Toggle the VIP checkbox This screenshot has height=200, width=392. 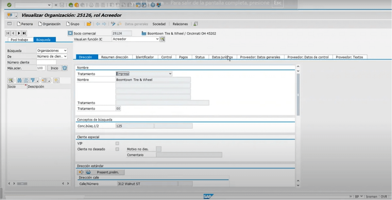tap(117, 143)
